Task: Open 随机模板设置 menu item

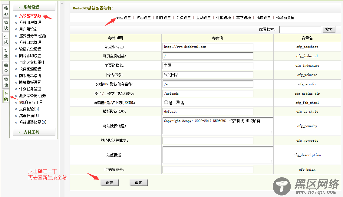Action: click(30, 82)
